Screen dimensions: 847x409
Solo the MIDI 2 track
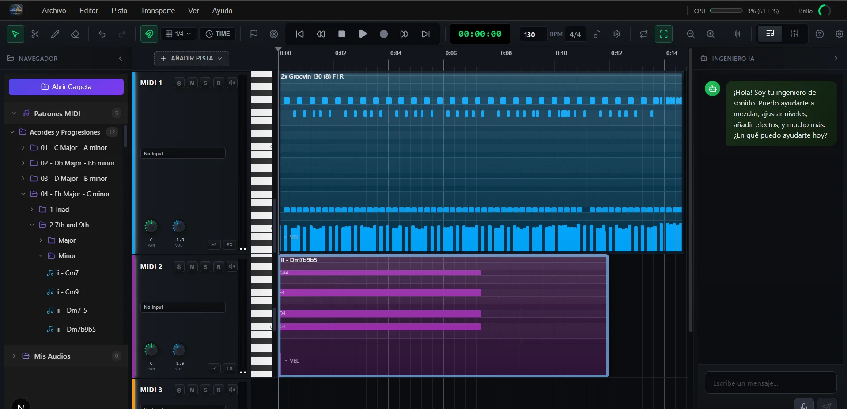[x=205, y=266]
